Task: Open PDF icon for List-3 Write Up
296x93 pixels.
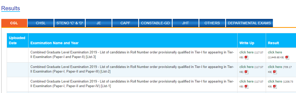Action: 246,57
